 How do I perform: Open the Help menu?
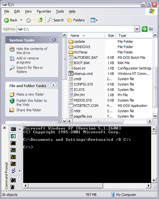[72, 11]
